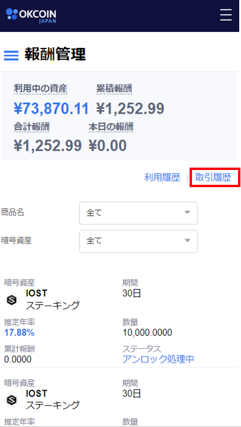Screen dimensions: 241x427
Task: Click the 合計報酬 label
Action: pos(31,127)
